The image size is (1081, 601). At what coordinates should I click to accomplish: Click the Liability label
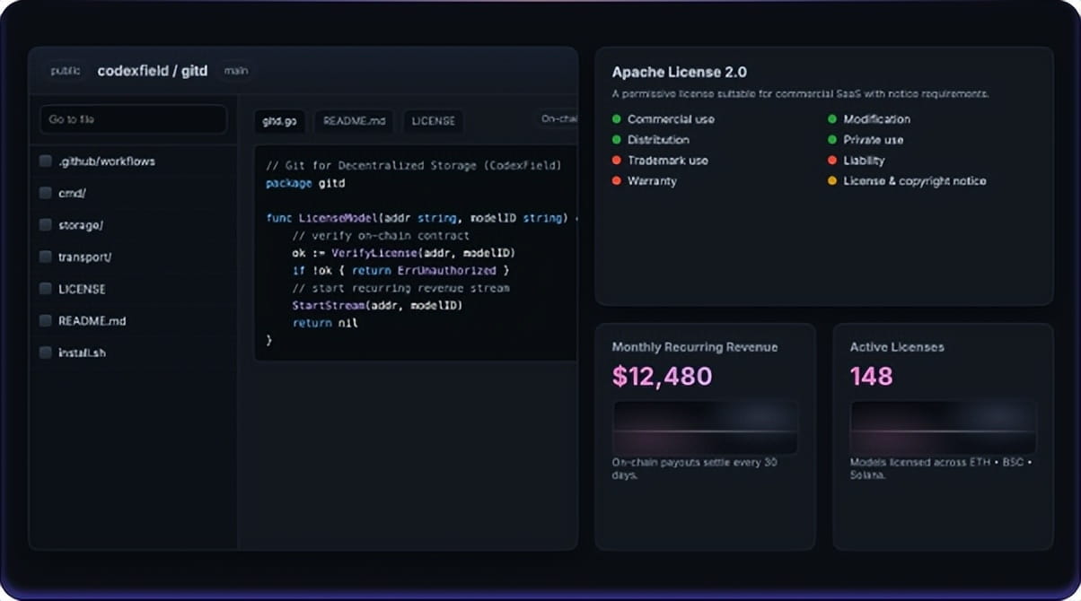click(864, 161)
